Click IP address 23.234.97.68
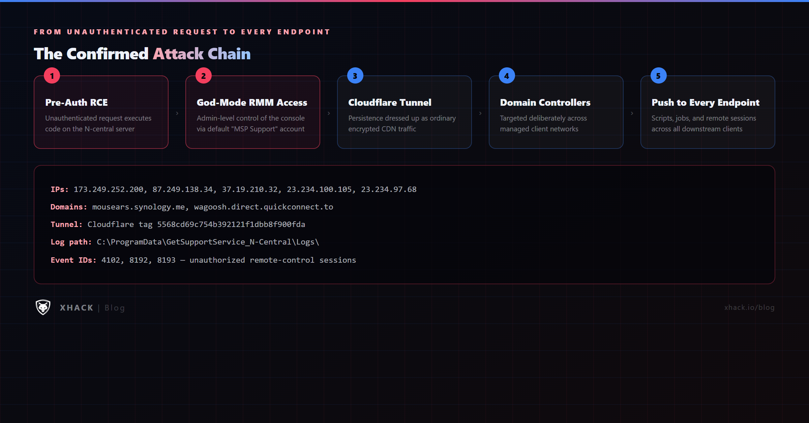This screenshot has height=423, width=809. (389, 189)
